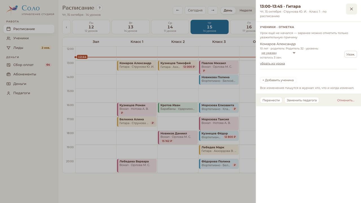The width and height of the screenshot is (361, 203).
Task: Open the Абонементы card icon in sidebar
Action: pyautogui.click(x=8, y=74)
